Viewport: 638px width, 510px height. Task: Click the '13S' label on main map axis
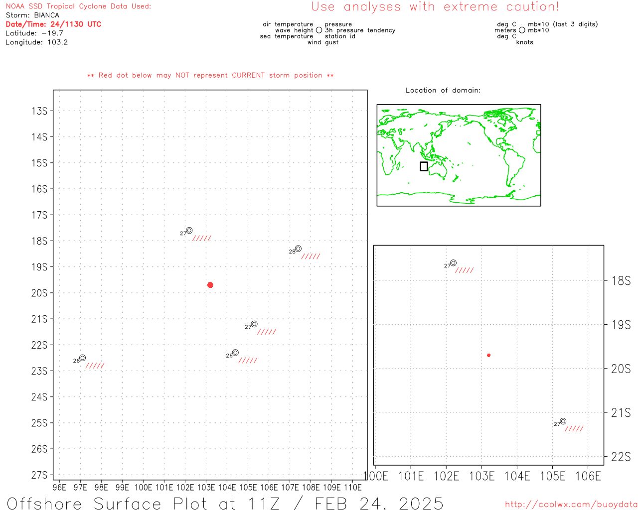(39, 111)
